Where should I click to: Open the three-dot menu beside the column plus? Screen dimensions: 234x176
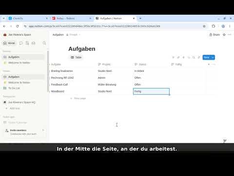[x=214, y=65]
